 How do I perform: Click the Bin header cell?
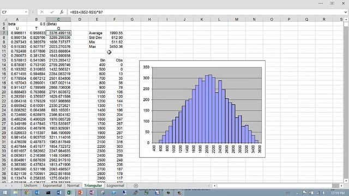point(97,60)
